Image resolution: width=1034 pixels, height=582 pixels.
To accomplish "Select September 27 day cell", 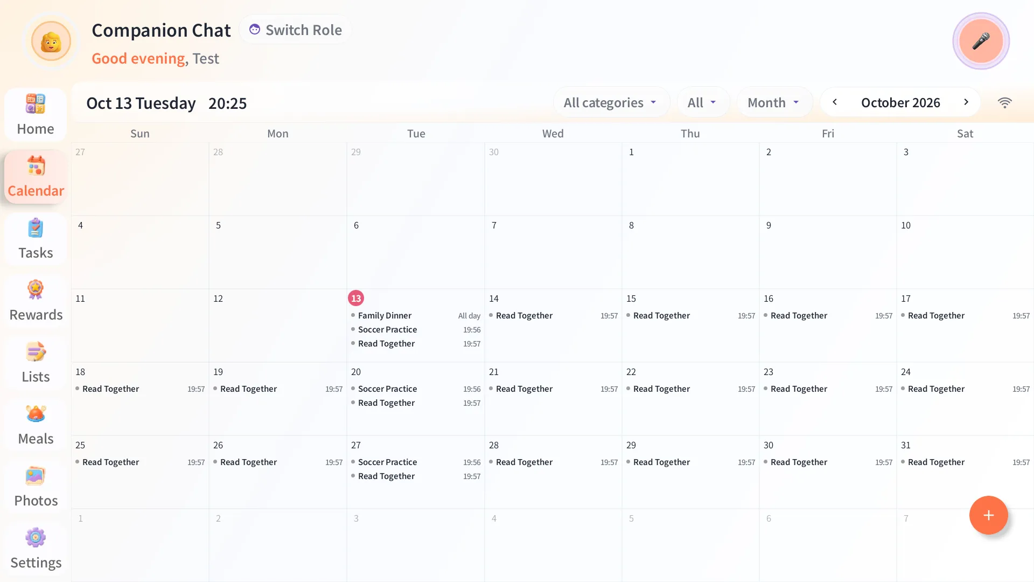I will pos(140,179).
